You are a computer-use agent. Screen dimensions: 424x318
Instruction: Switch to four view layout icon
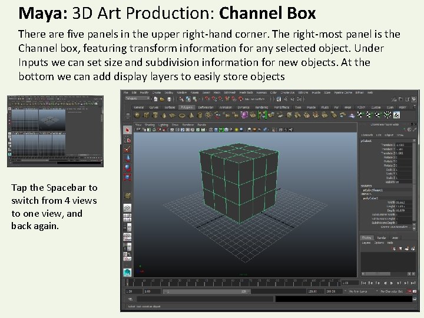pyautogui.click(x=127, y=217)
